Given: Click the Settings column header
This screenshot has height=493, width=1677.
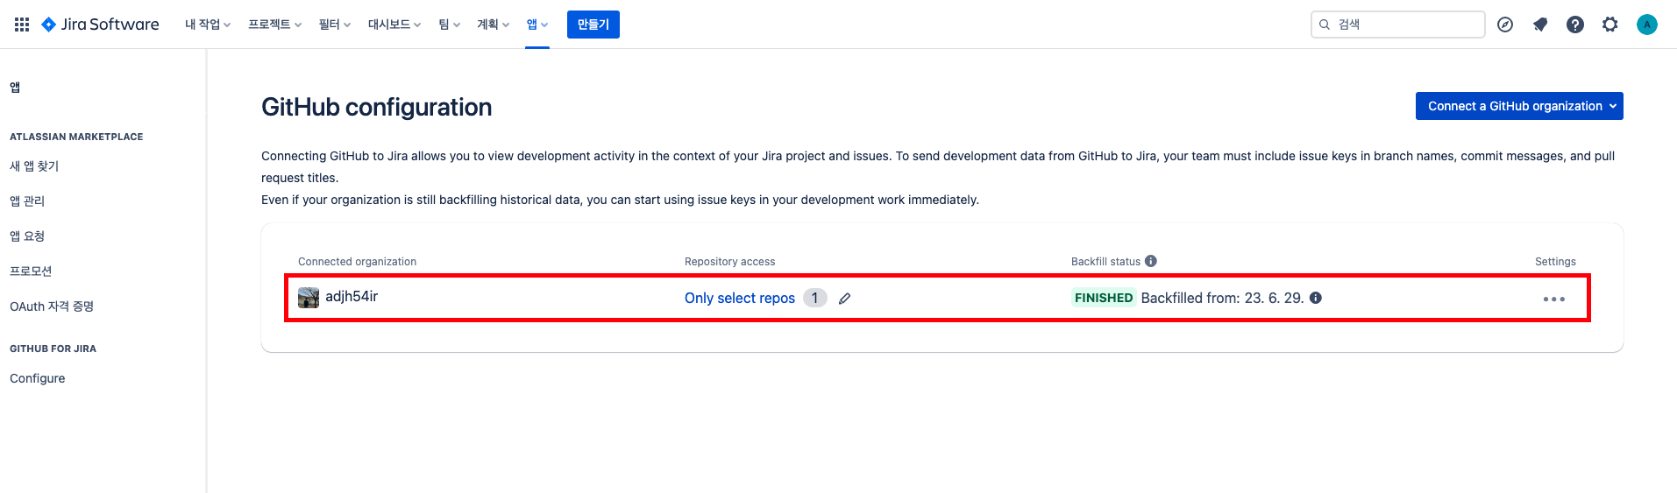Looking at the screenshot, I should point(1555,262).
